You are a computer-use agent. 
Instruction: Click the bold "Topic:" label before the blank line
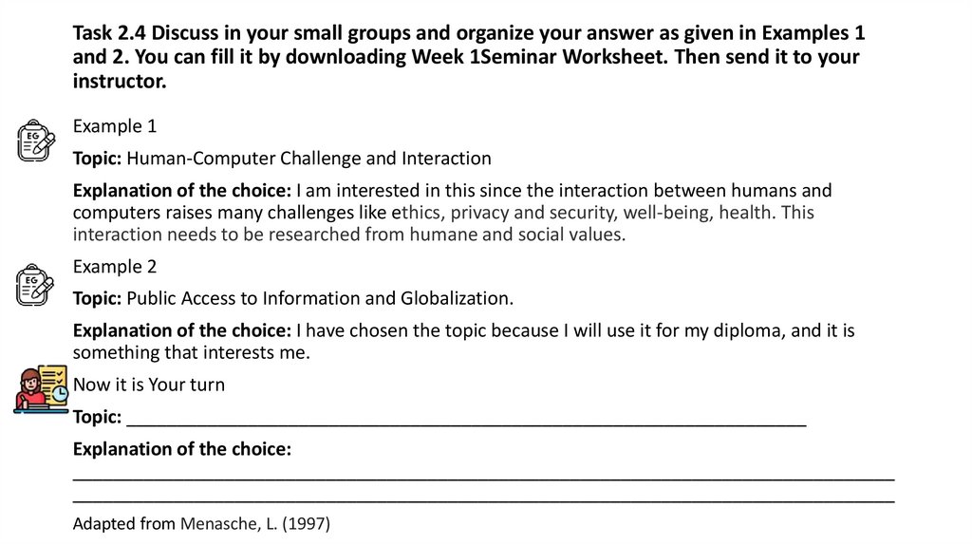pyautogui.click(x=98, y=417)
